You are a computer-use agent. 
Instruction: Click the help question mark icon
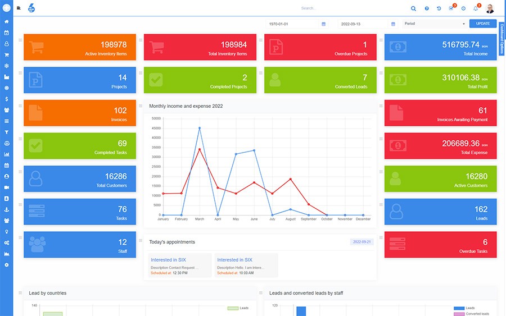coord(427,8)
